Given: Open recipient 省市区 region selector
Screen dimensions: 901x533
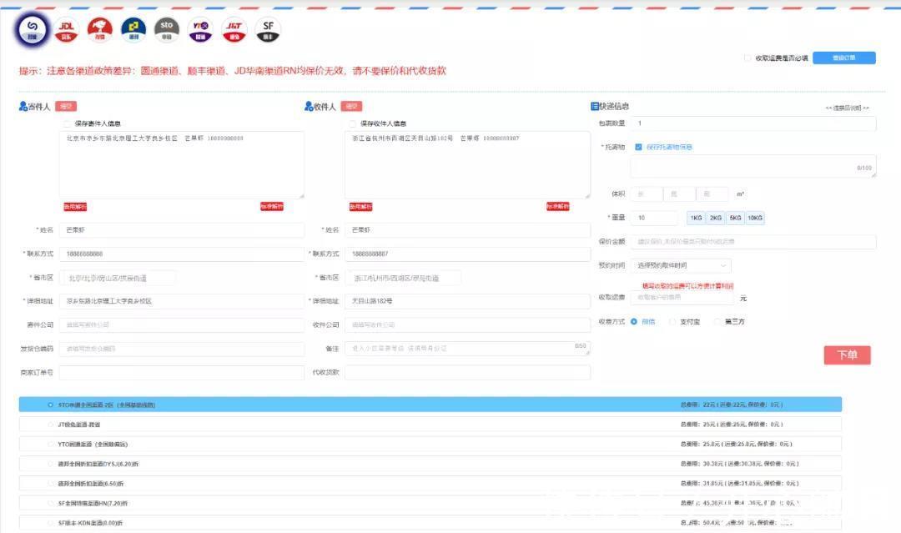Looking at the screenshot, I should pos(402,278).
